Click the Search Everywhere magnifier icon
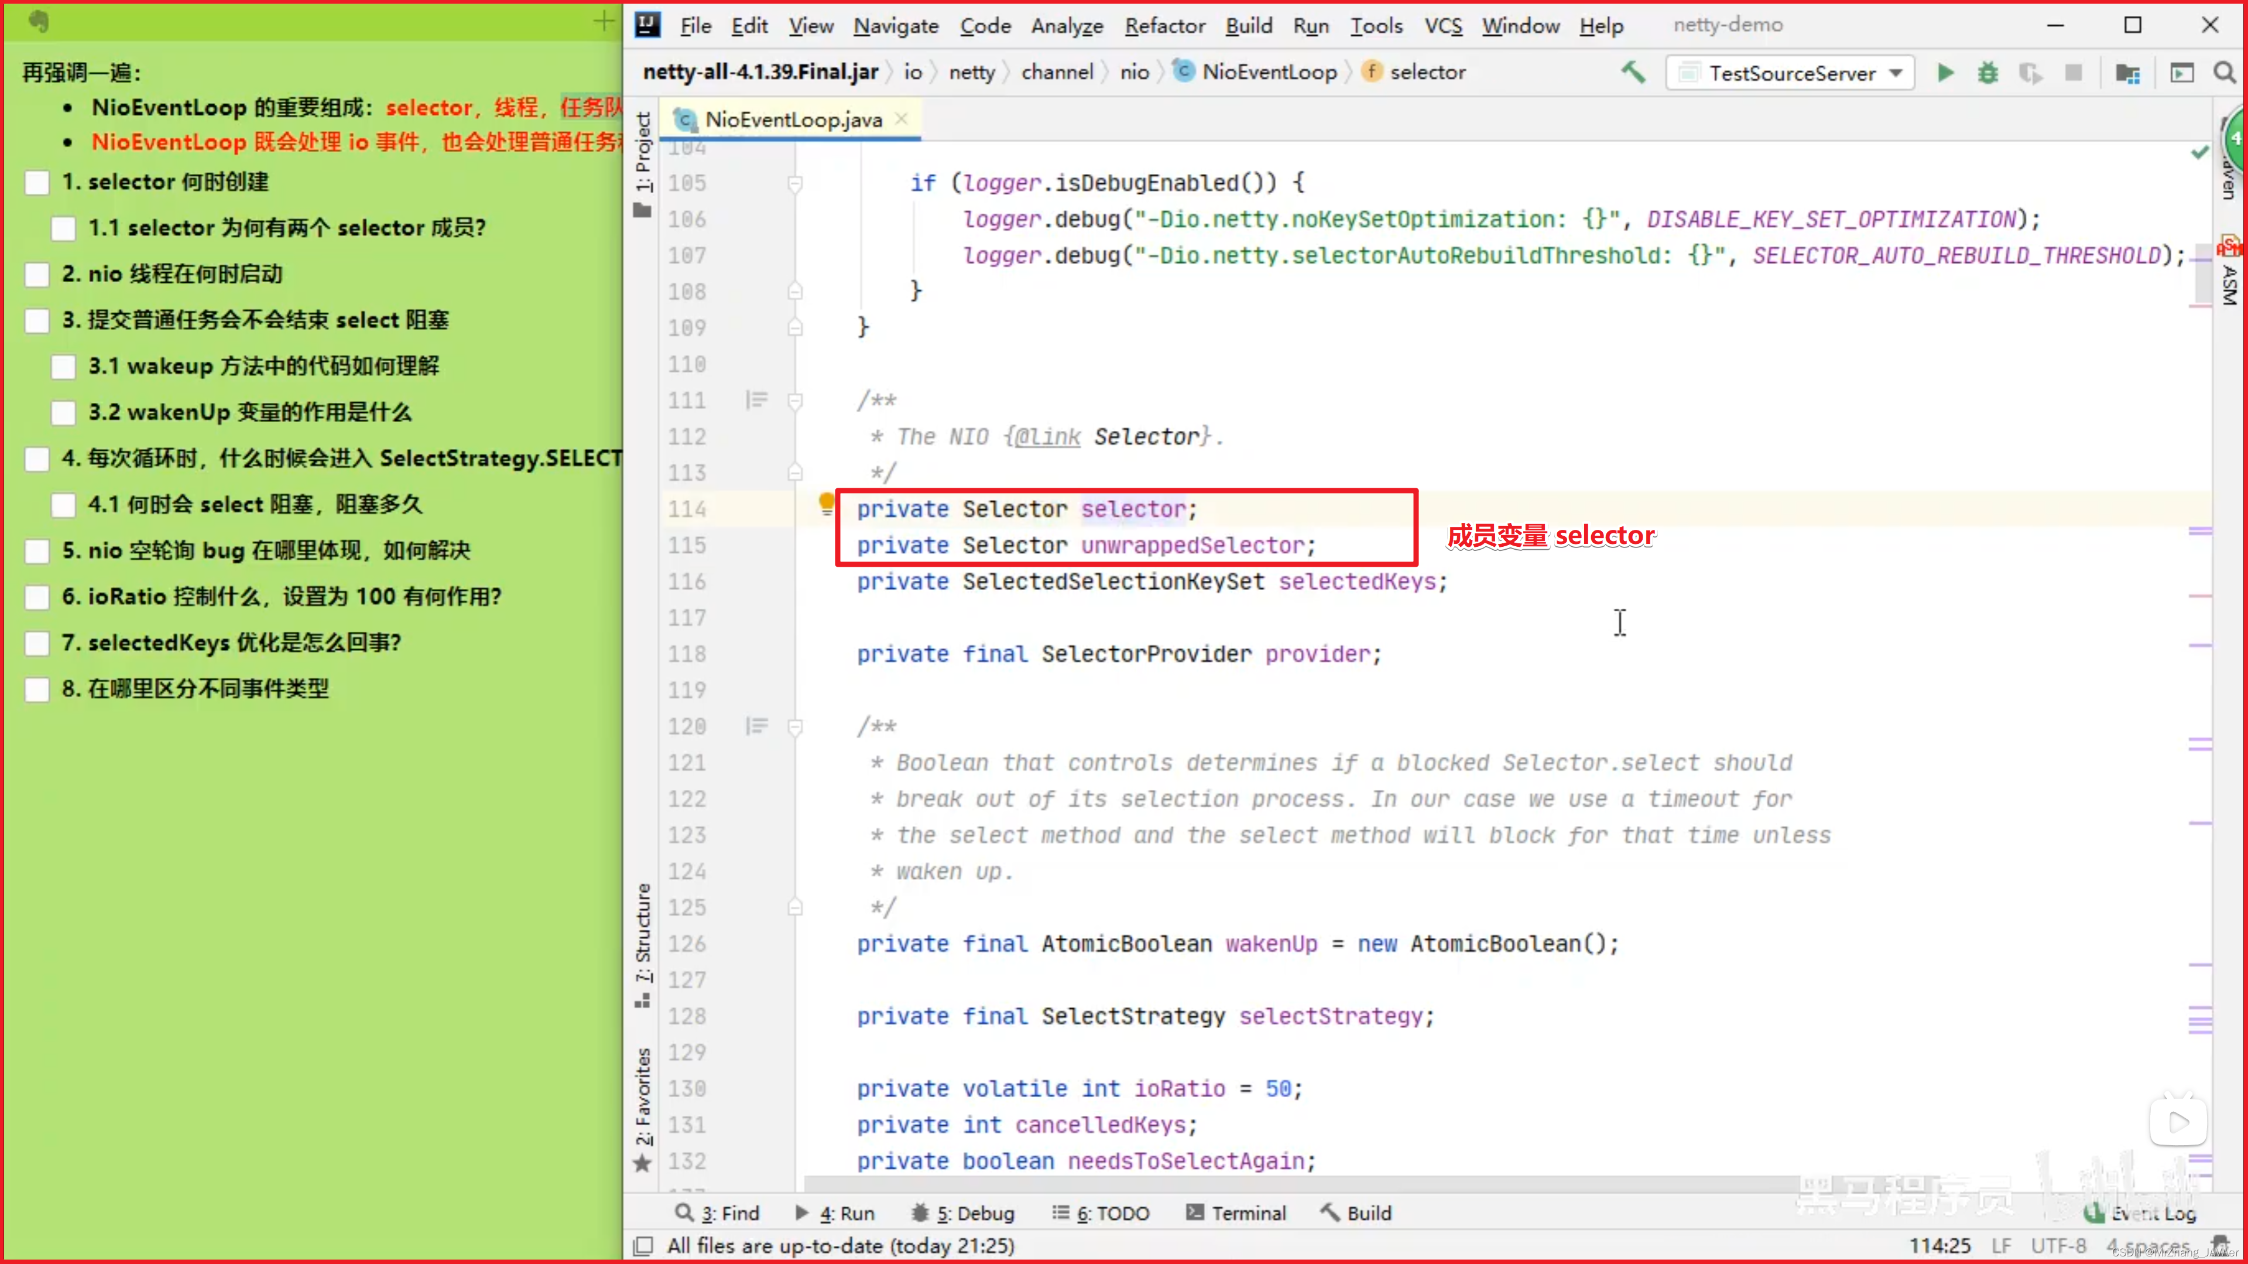The width and height of the screenshot is (2248, 1264). click(2225, 73)
